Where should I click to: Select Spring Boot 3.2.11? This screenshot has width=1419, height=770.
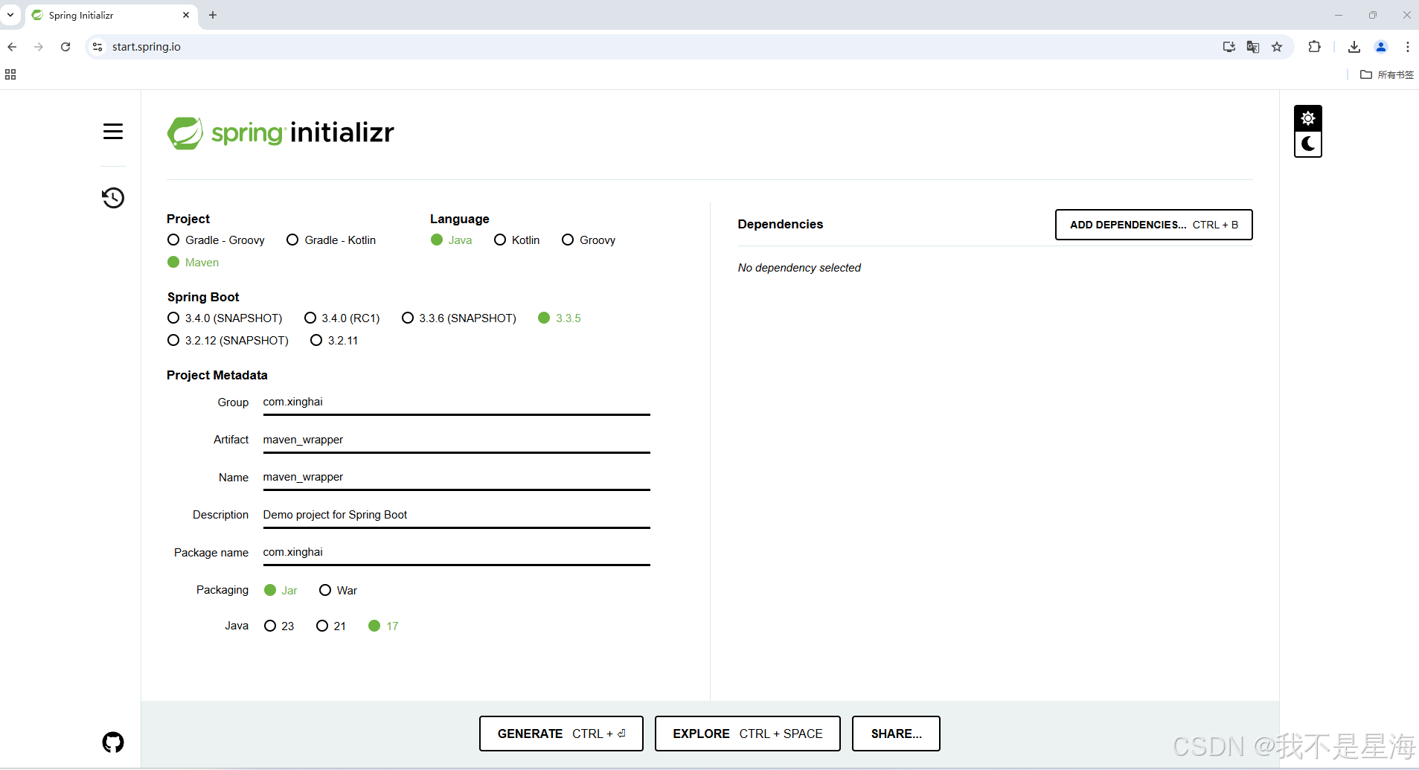click(x=334, y=341)
